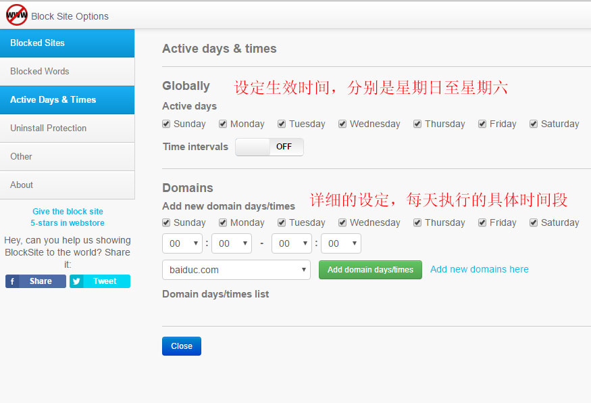Expand the baiduc.com domain dropdown
The height and width of the screenshot is (403, 591).
[x=236, y=270]
